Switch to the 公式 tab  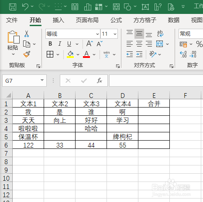116,20
